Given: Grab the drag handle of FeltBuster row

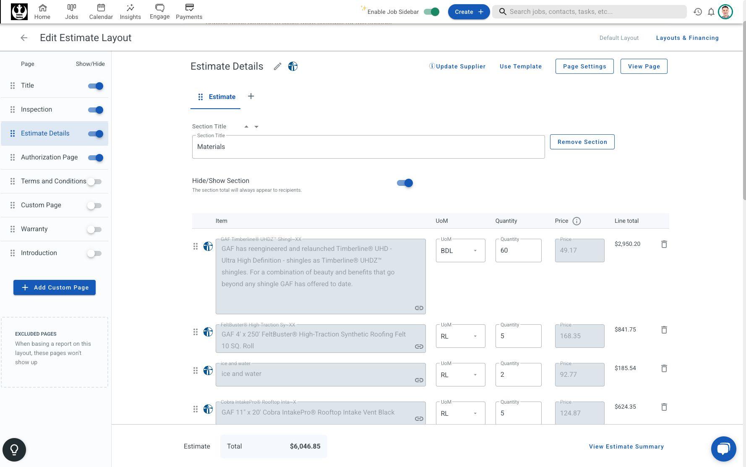Looking at the screenshot, I should click(196, 332).
